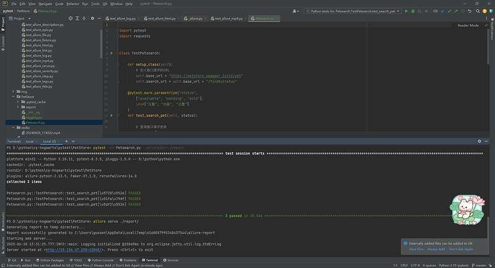Open the Refactor menu
495x268 pixels.
[x=72, y=4]
